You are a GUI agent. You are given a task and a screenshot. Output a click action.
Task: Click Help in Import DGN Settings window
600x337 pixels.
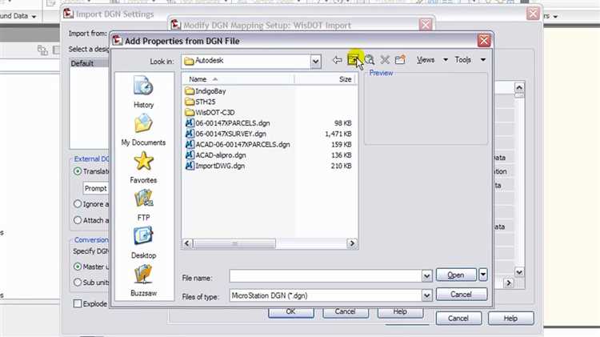(x=510, y=319)
